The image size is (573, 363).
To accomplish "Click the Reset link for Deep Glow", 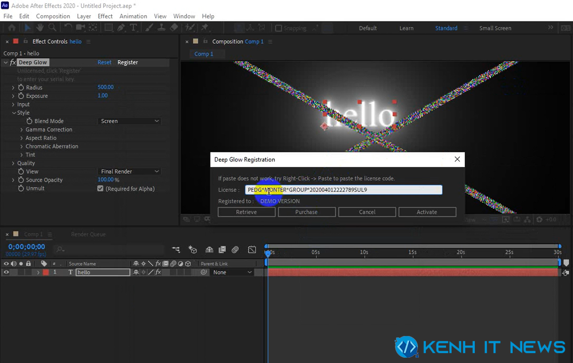I will pyautogui.click(x=104, y=62).
